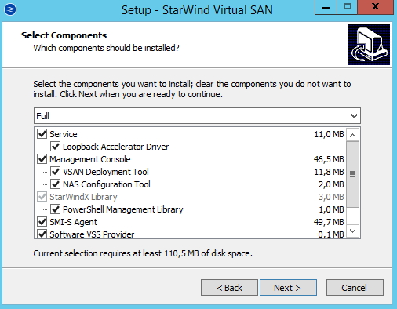Select the Management Console label
This screenshot has height=309, width=397.
(x=90, y=159)
